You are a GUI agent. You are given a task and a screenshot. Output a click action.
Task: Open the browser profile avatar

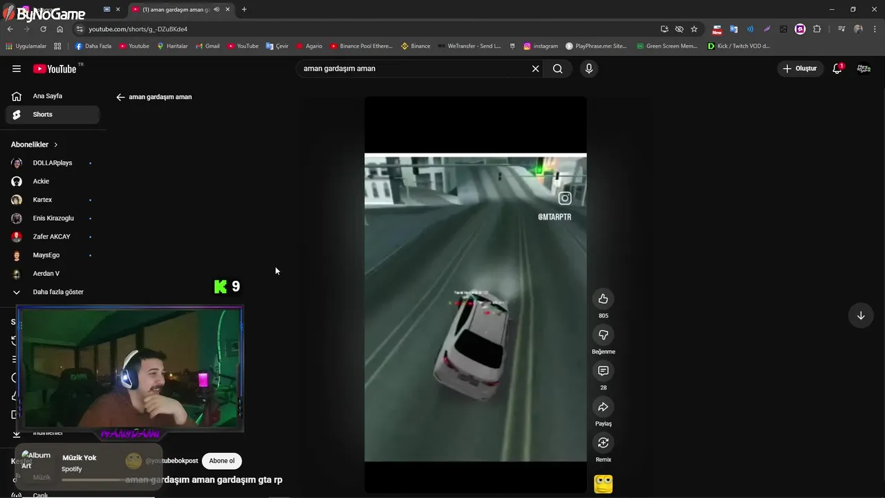pyautogui.click(x=858, y=29)
